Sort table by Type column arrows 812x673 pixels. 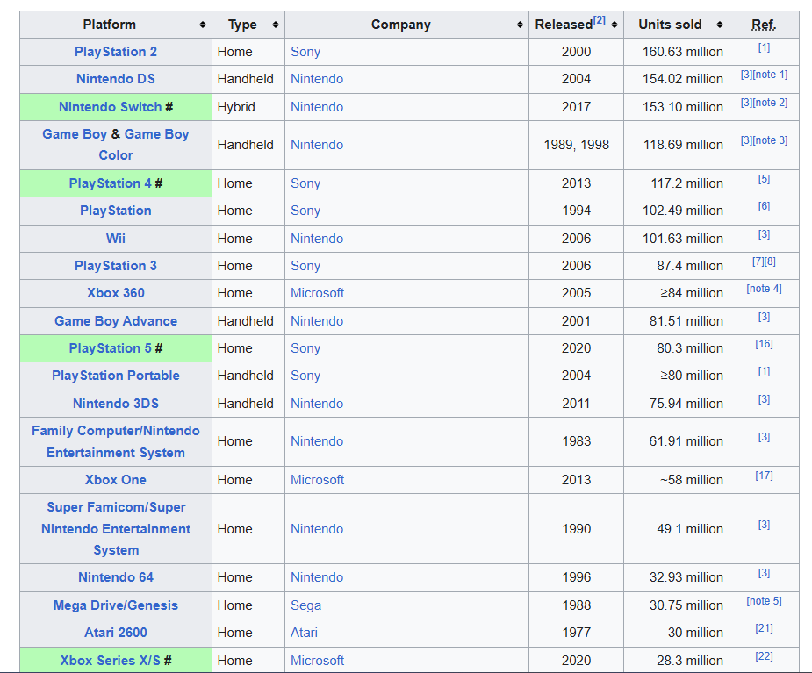pyautogui.click(x=276, y=25)
